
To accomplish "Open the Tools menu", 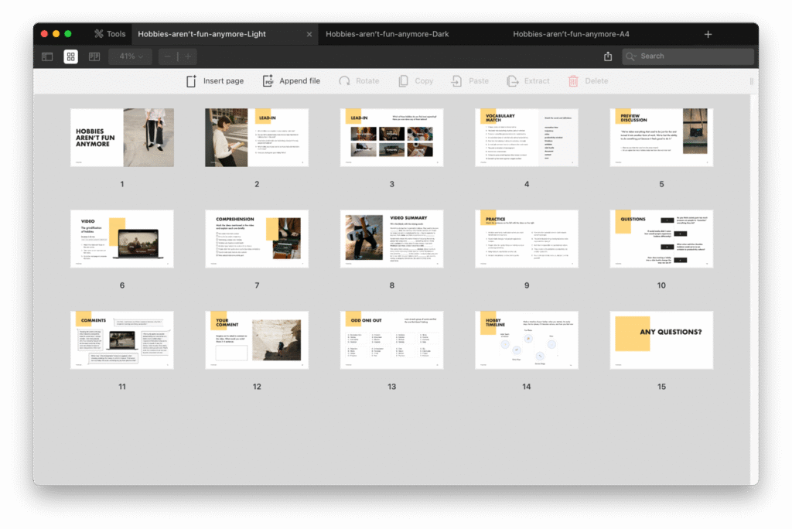I will [109, 34].
